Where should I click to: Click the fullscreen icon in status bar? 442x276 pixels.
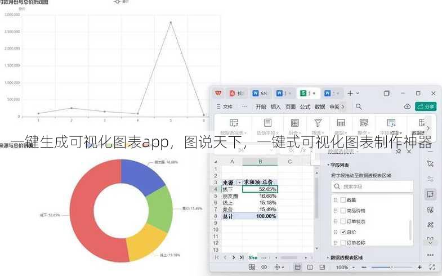click(x=432, y=267)
